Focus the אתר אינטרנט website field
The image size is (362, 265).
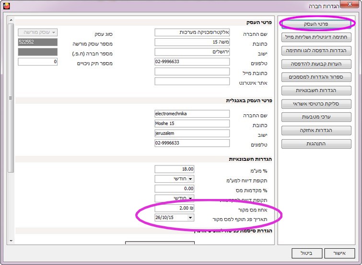[x=192, y=81]
